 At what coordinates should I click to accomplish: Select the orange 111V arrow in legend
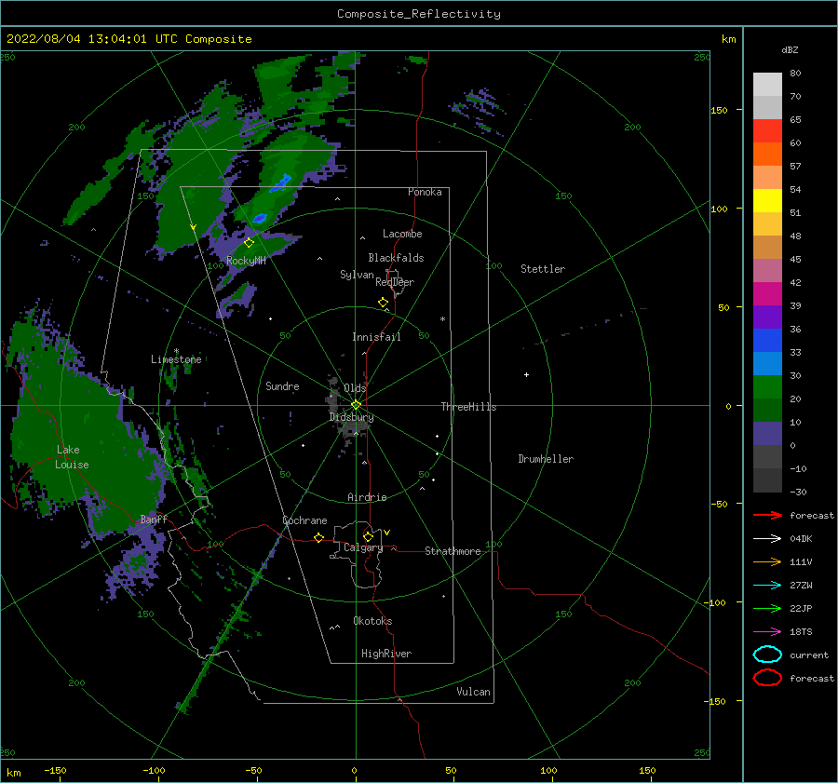[x=767, y=561]
